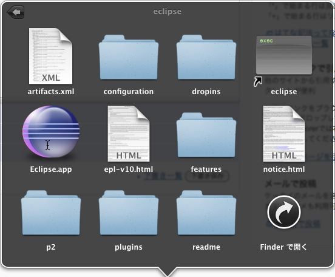Image resolution: width=335 pixels, height=277 pixels.
Task: Select the readme label text
Action: tap(206, 247)
